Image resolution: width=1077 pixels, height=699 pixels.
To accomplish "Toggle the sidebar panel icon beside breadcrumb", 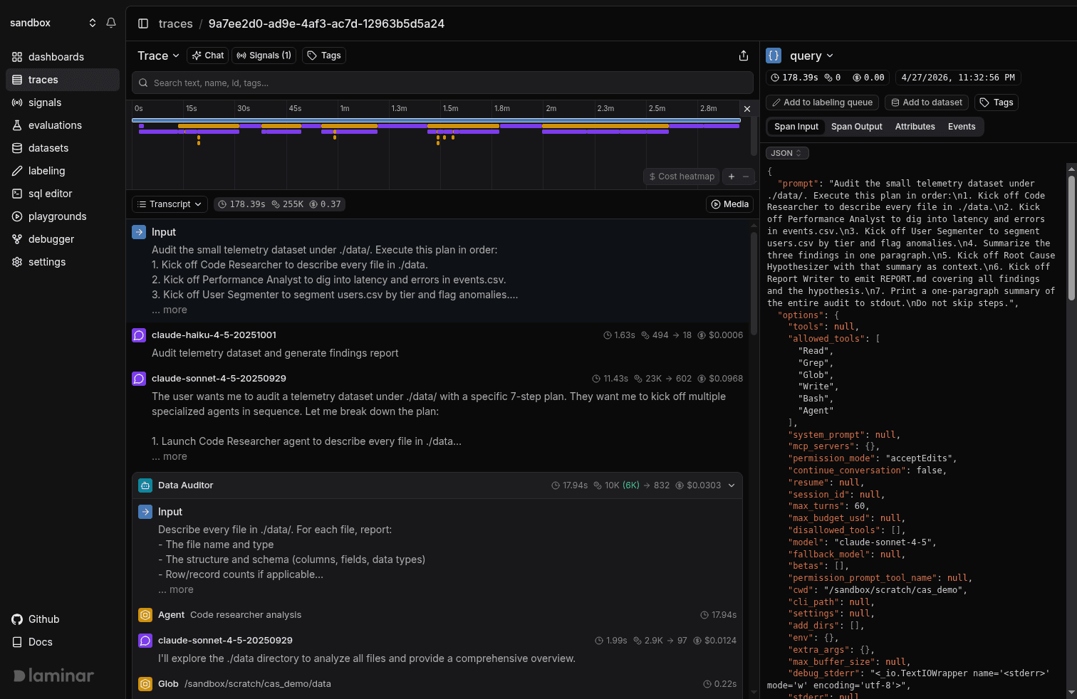I will pos(143,23).
